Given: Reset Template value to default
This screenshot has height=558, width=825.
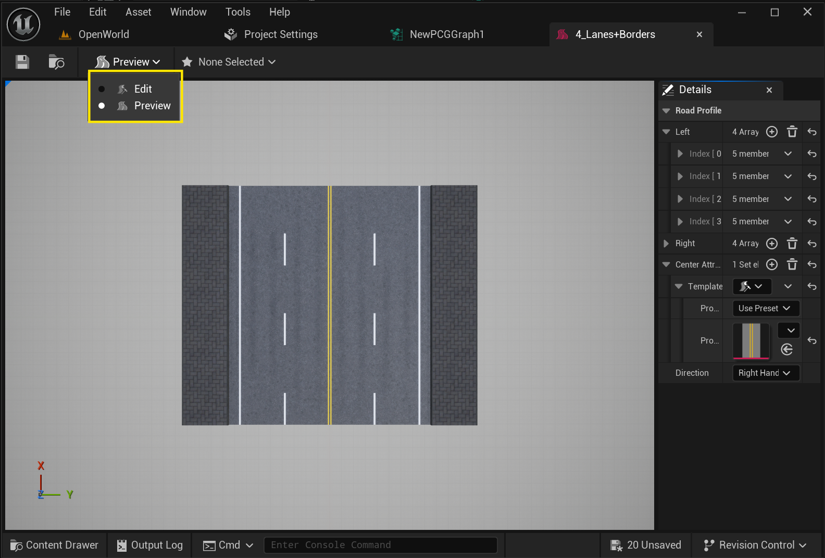Looking at the screenshot, I should pyautogui.click(x=812, y=286).
